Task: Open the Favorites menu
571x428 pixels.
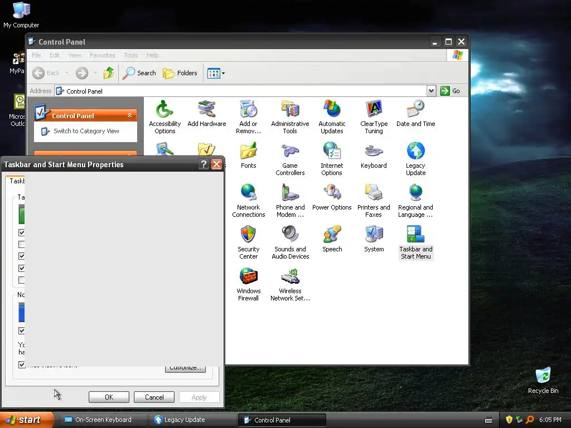Action: tap(103, 55)
